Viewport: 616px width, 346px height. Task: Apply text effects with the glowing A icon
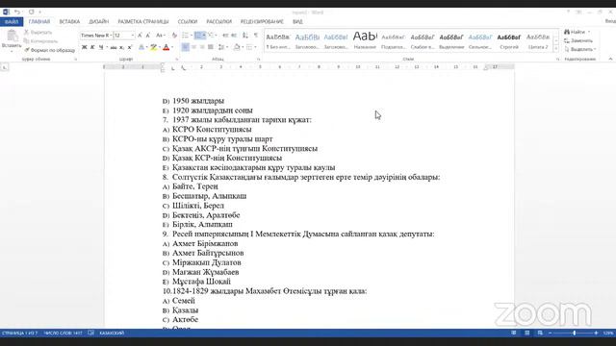(x=141, y=47)
